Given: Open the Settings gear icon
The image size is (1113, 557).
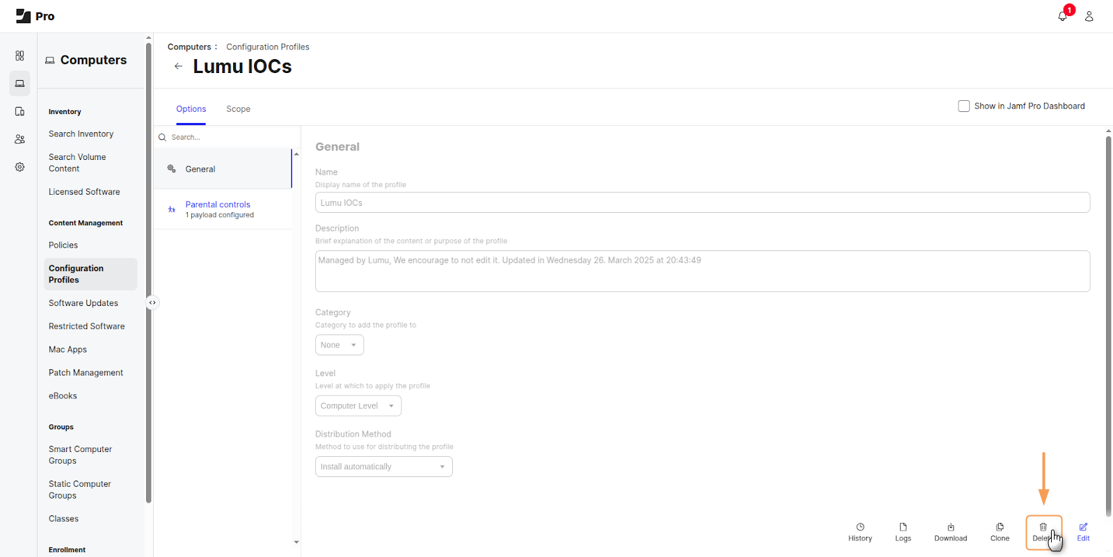Looking at the screenshot, I should pyautogui.click(x=19, y=167).
